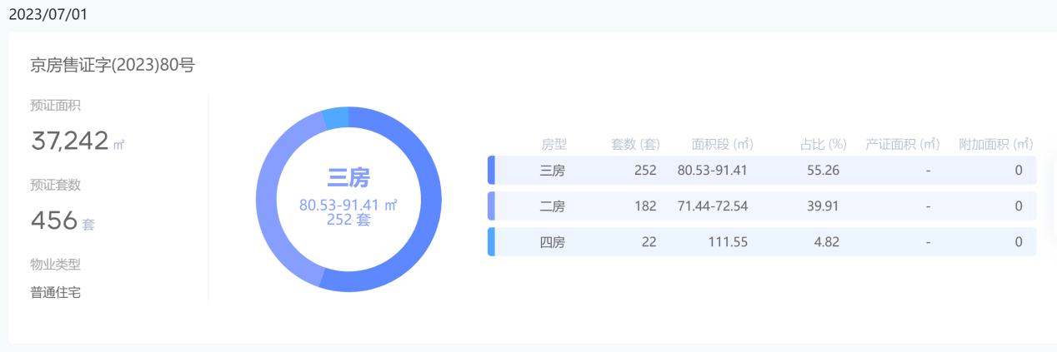Image resolution: width=1057 pixels, height=352 pixels.
Task: Click the 套数 (套) column header
Action: [x=635, y=144]
